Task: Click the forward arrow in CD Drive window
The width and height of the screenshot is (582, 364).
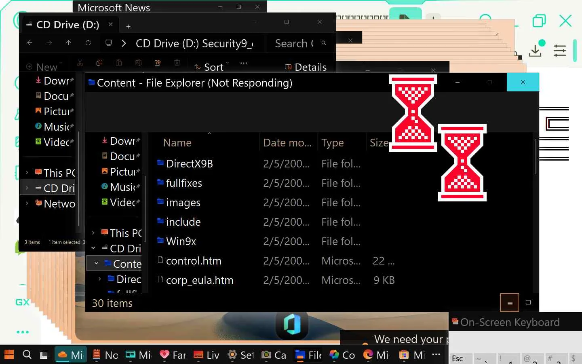Action: (49, 43)
